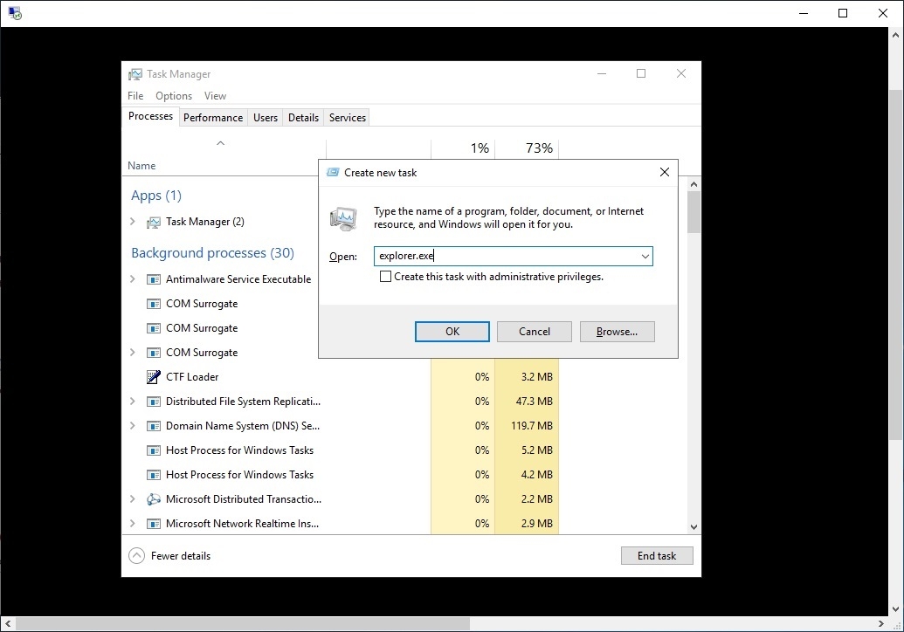Click the Run icon in Create new task dialog
Screen dimensions: 904x632
tap(343, 218)
